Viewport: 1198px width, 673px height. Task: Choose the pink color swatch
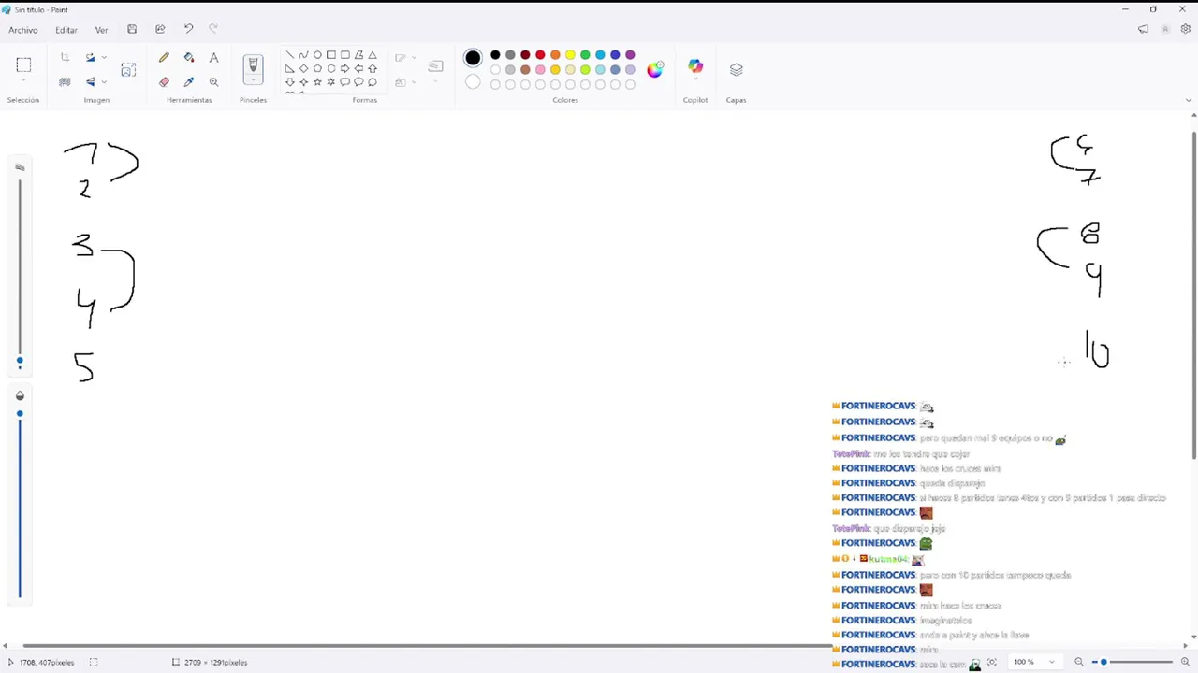coord(540,70)
